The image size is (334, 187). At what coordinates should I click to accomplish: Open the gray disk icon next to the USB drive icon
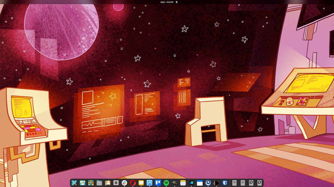click(251, 183)
